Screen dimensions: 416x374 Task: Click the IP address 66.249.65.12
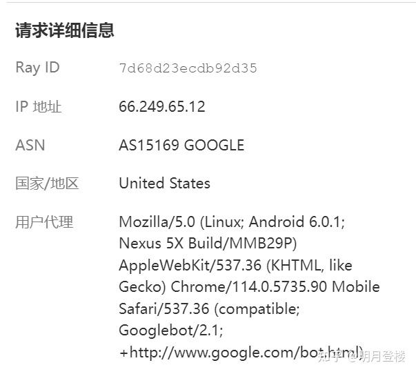[162, 106]
